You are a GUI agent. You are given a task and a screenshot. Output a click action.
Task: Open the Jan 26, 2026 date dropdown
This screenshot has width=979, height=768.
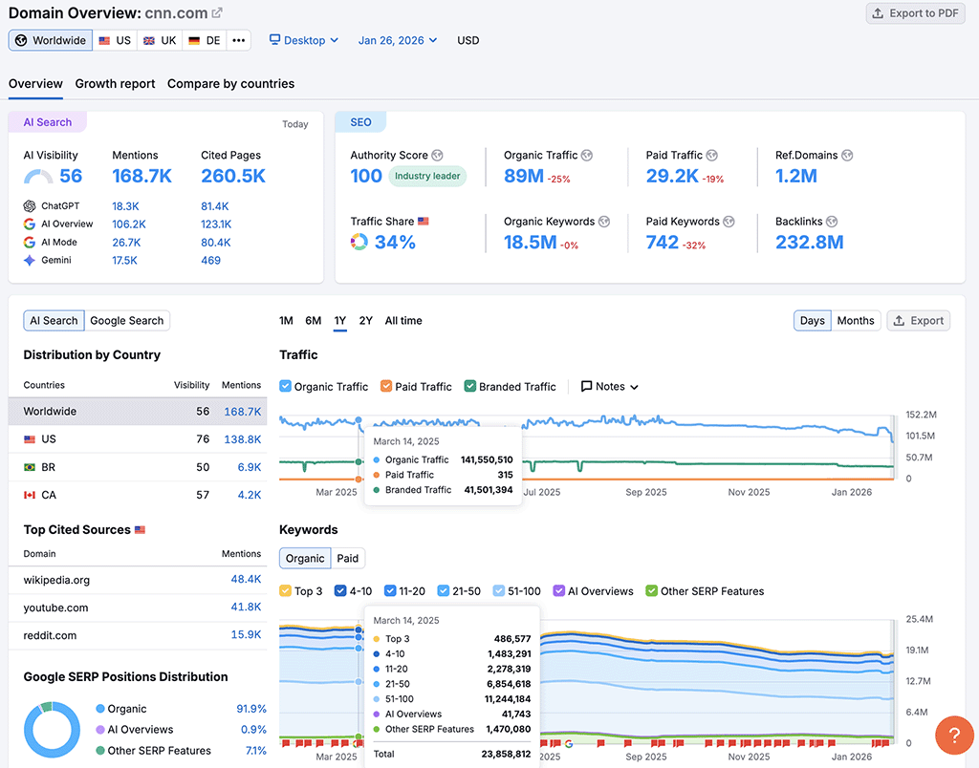[396, 40]
